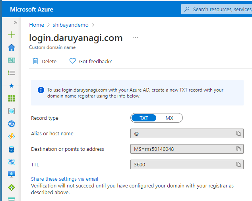
Task: Click the Destination or points to address label
Action: [x=68, y=149]
